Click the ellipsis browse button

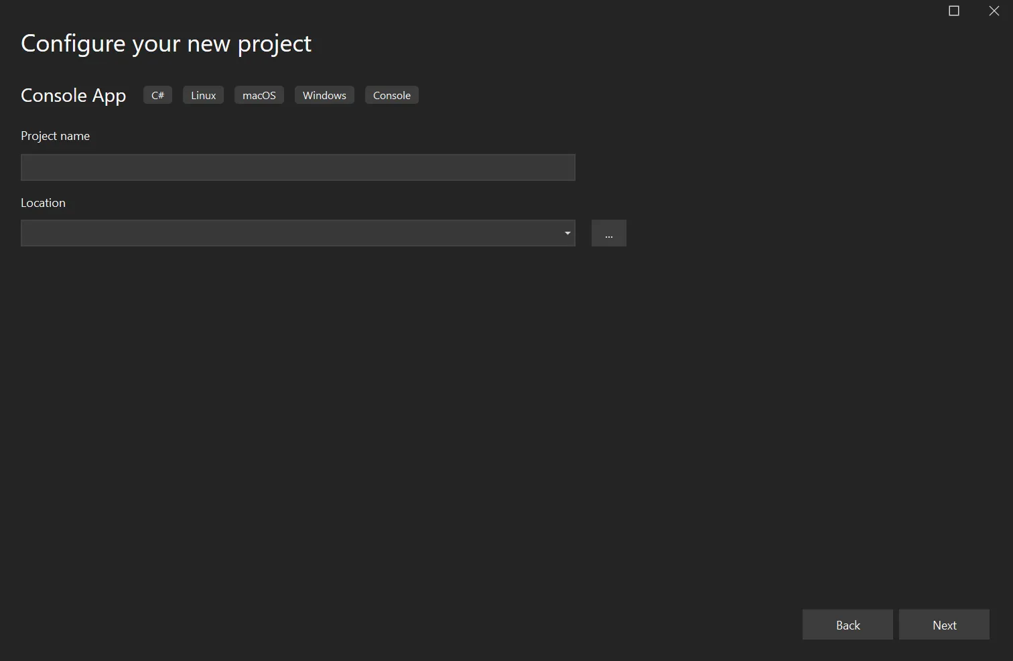coord(609,233)
